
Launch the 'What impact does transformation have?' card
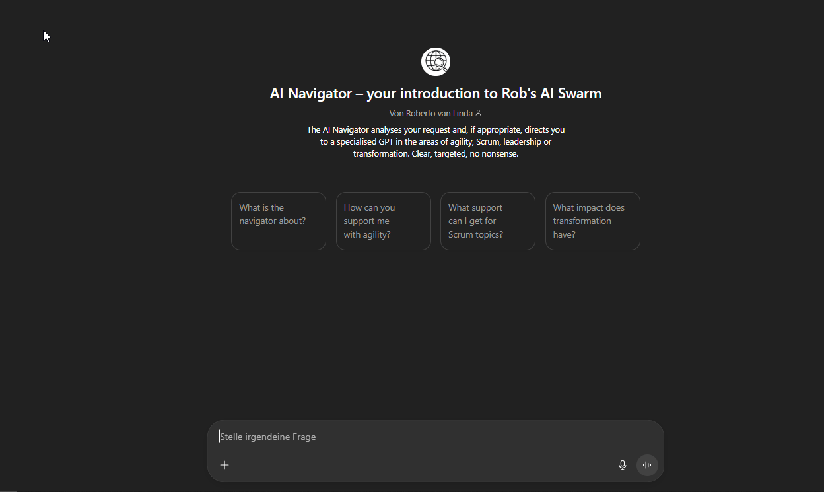click(x=592, y=221)
